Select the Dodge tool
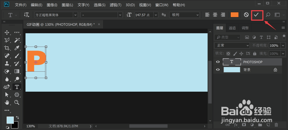 coord(17,79)
